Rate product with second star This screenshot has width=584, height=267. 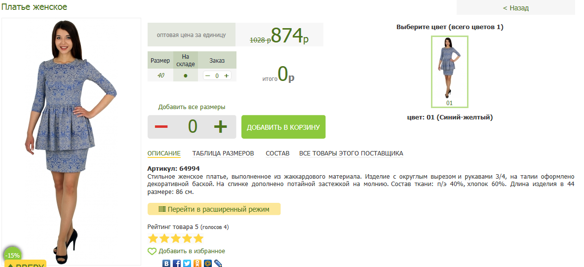164,238
